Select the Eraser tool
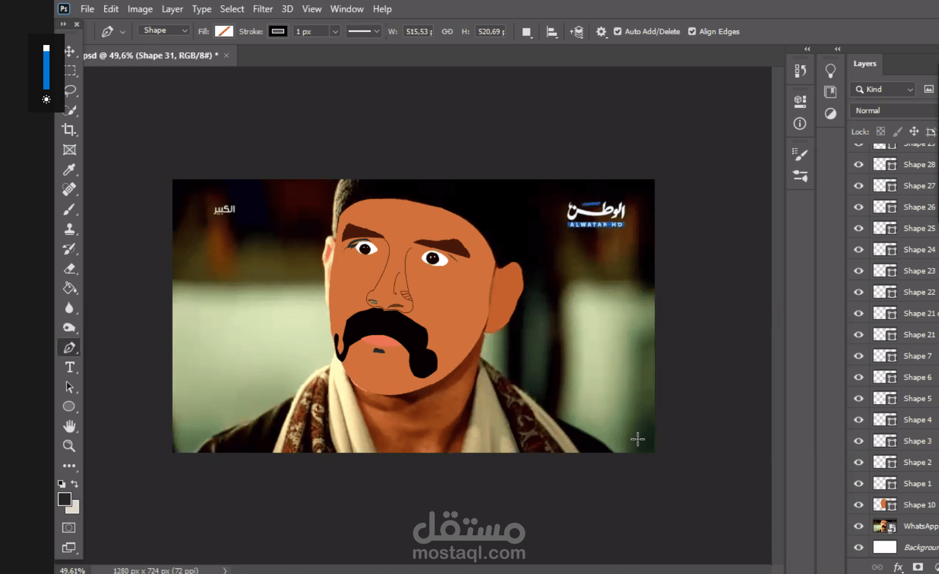The width and height of the screenshot is (939, 574). [x=69, y=269]
